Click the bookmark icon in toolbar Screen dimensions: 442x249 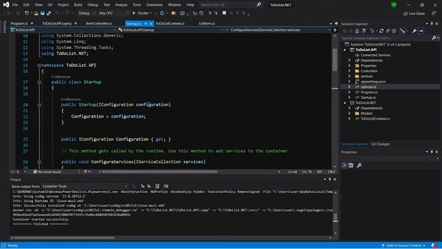[x=224, y=13]
